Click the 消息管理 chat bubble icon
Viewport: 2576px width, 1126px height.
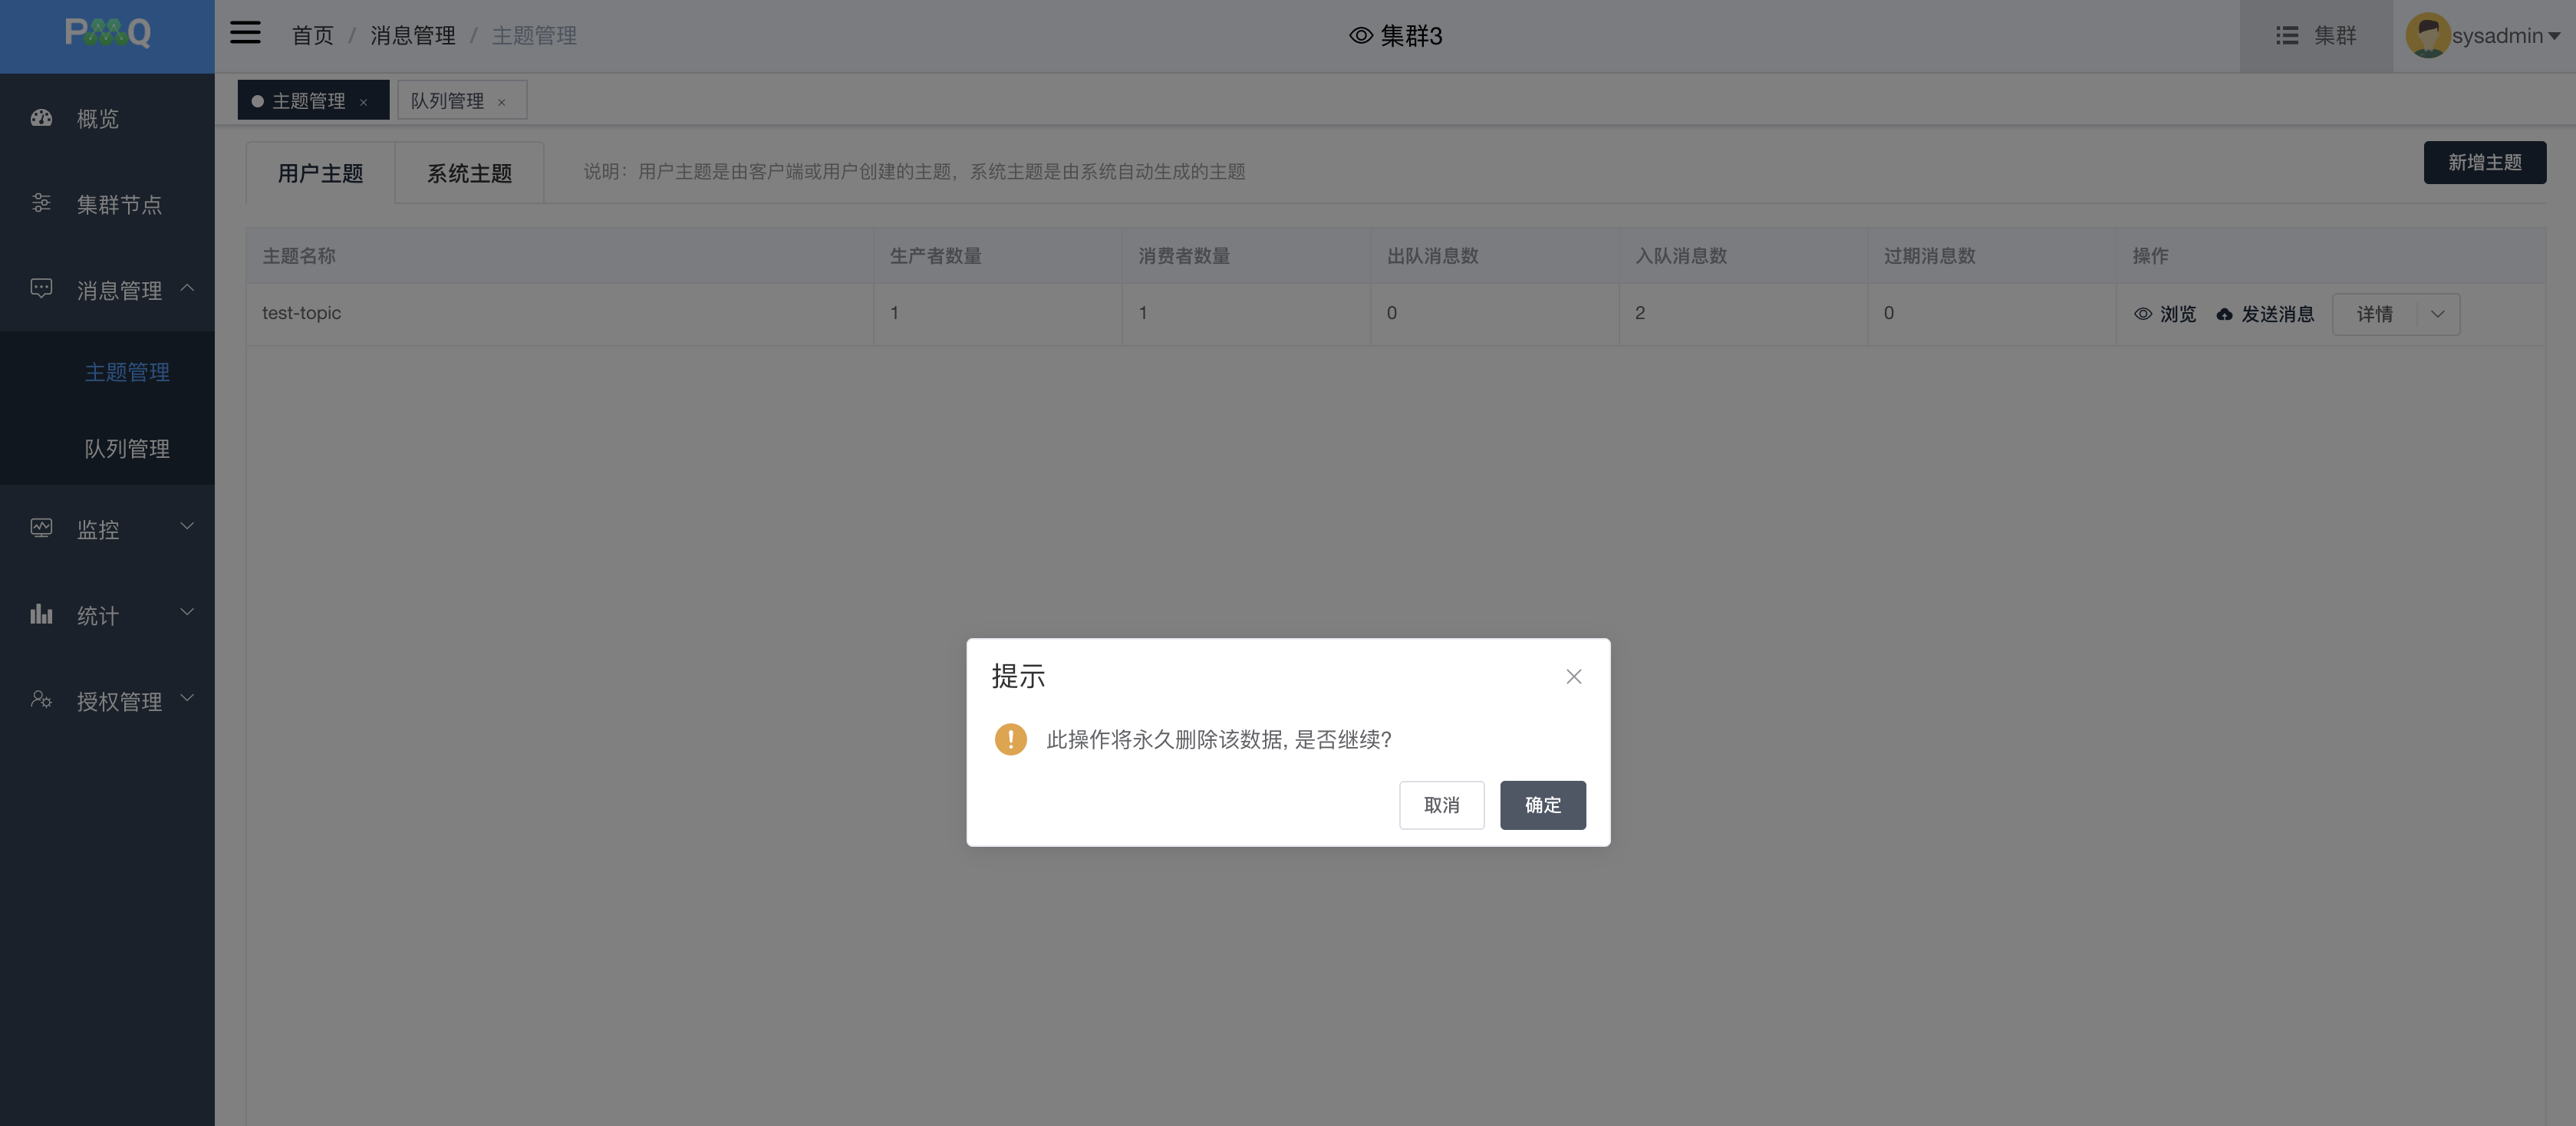[x=41, y=289]
